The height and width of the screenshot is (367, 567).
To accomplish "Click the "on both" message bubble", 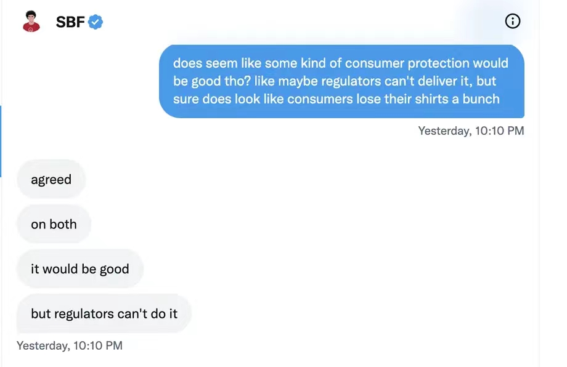I will point(54,224).
